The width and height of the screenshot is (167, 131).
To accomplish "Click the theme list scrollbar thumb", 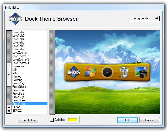I will click(9, 75).
